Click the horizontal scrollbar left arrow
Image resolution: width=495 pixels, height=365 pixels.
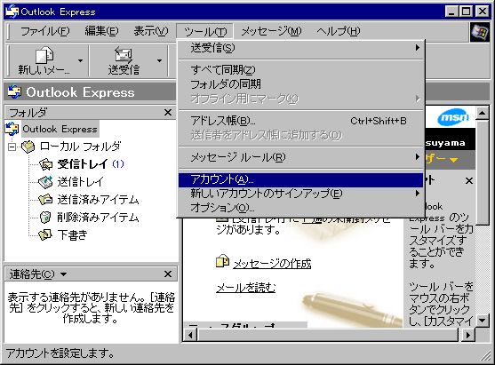190,335
